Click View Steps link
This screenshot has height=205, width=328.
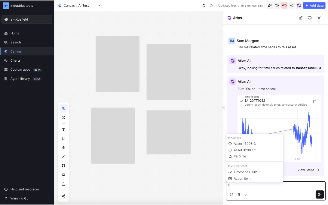click(308, 170)
